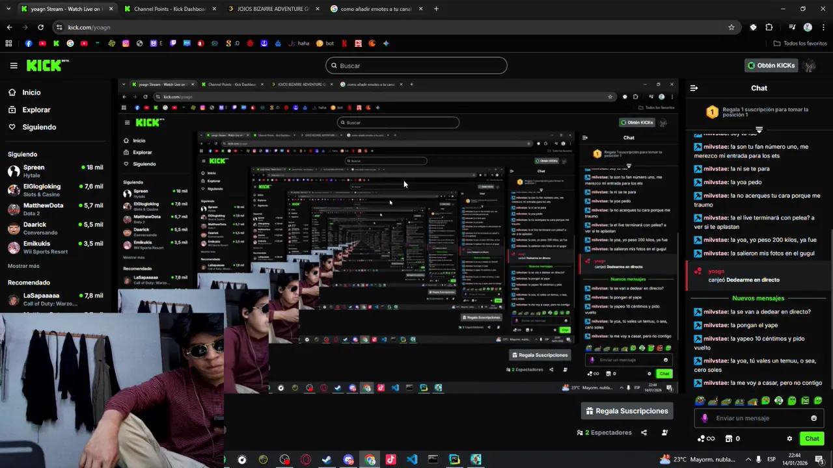
Task: Insert the first Pepe frog emote
Action: tap(700, 400)
